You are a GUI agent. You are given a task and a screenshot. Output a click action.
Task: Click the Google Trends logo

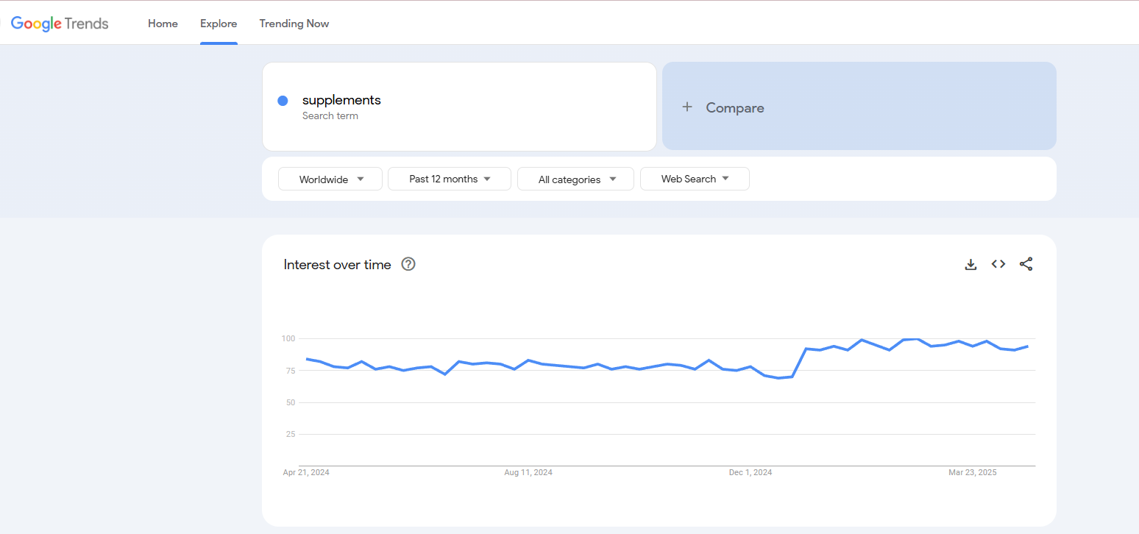60,24
